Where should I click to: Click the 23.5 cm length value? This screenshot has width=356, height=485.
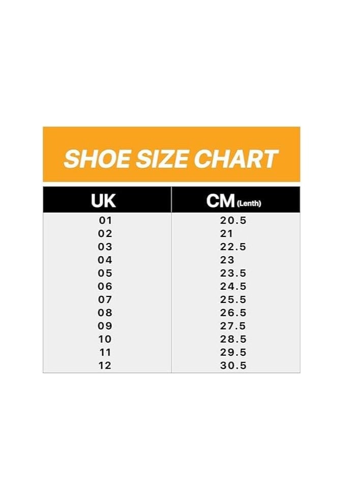click(x=233, y=274)
